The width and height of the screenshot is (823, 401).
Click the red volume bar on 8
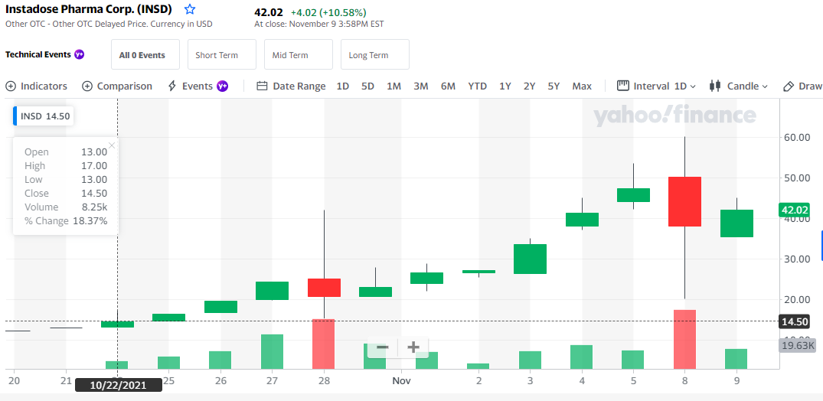pos(684,340)
